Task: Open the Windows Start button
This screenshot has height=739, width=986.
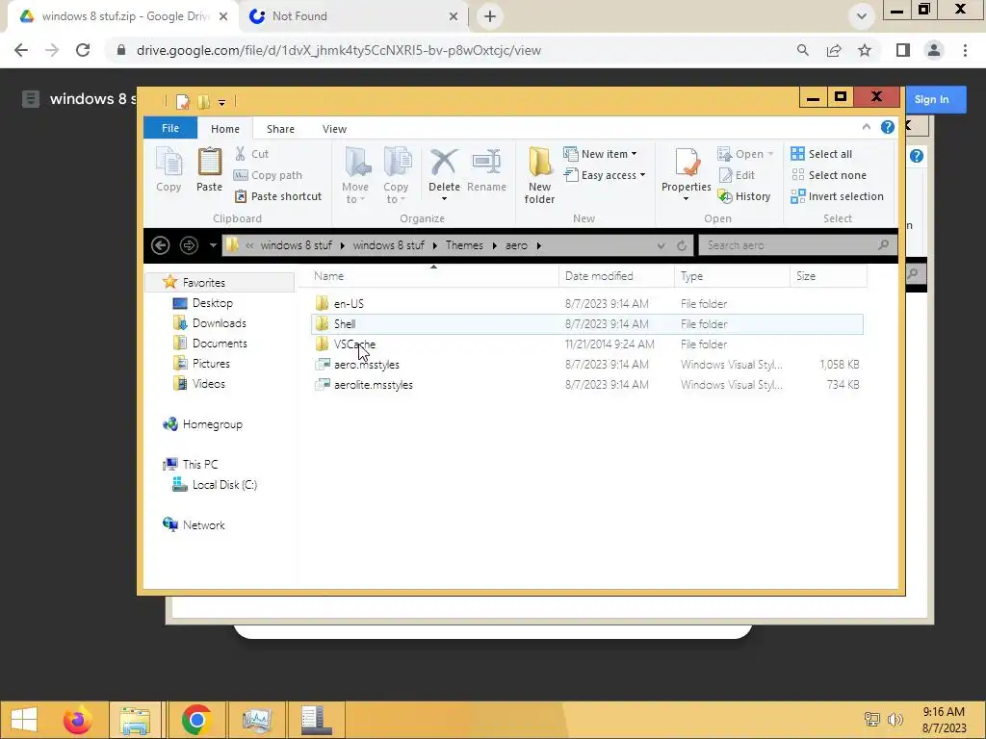Action: pyautogui.click(x=24, y=719)
